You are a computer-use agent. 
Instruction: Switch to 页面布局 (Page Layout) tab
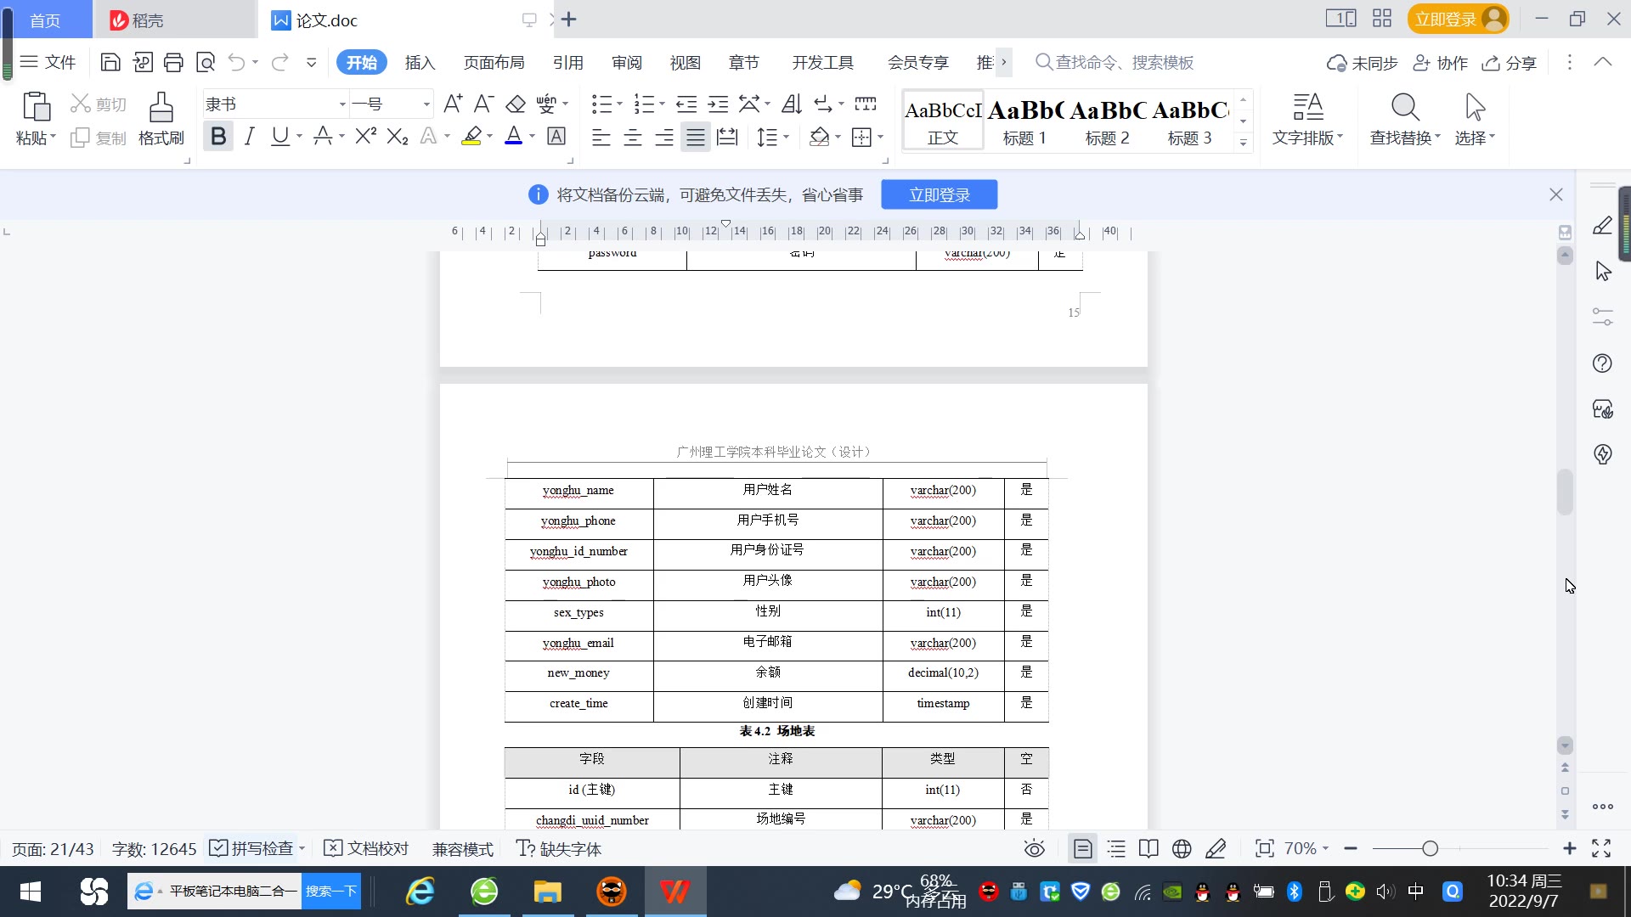[x=494, y=62]
